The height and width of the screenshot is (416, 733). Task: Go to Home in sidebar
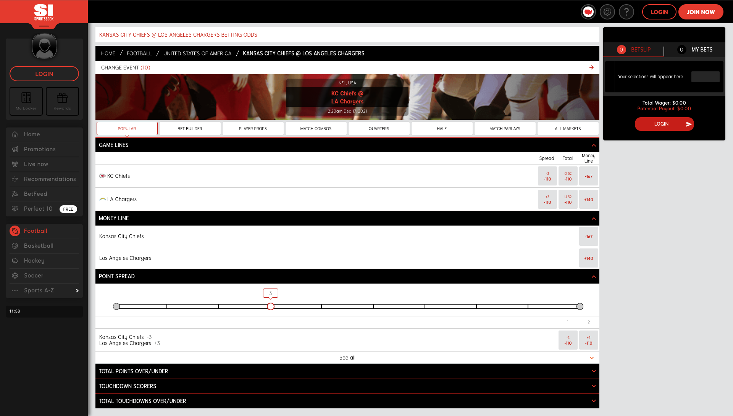pos(44,134)
